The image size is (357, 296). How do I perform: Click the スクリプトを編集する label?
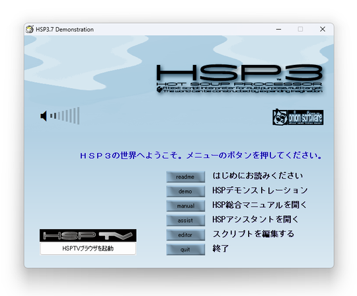pos(253,234)
